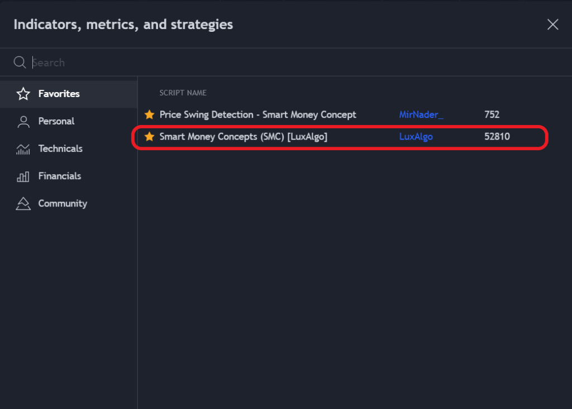The image size is (572, 409).
Task: Switch to the Technicals category
Action: [69, 149]
